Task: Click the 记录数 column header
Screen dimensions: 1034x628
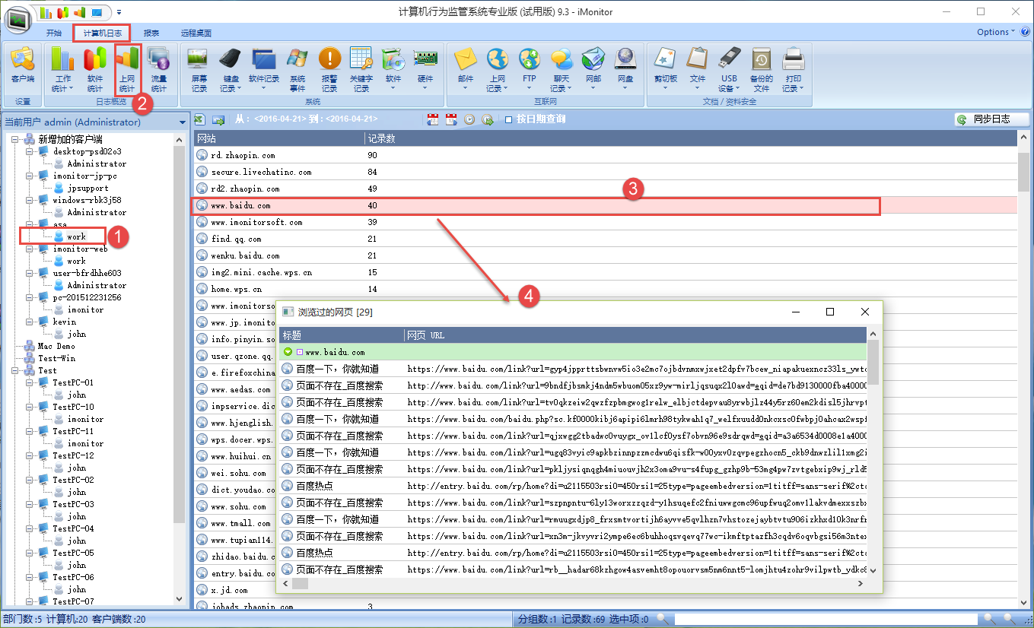Action: point(690,138)
